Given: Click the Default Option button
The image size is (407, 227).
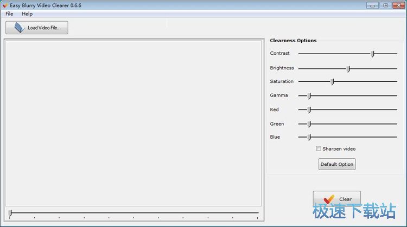Looking at the screenshot, I should [x=337, y=164].
